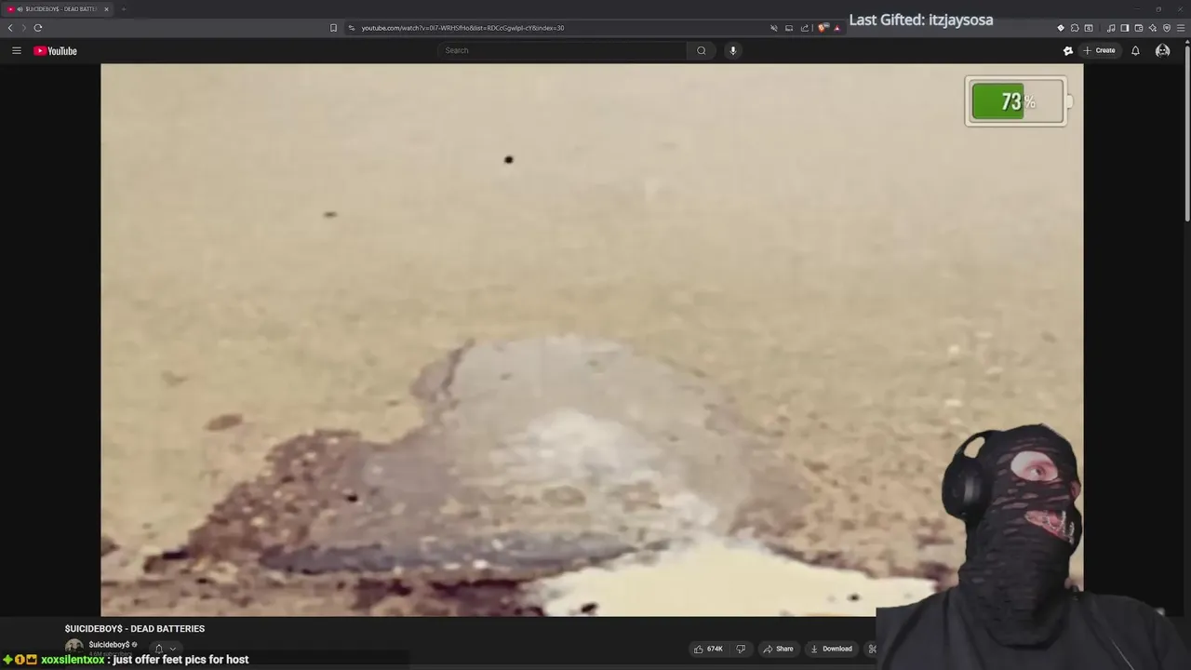
Task: Like the video with 674K likes
Action: coord(708,649)
